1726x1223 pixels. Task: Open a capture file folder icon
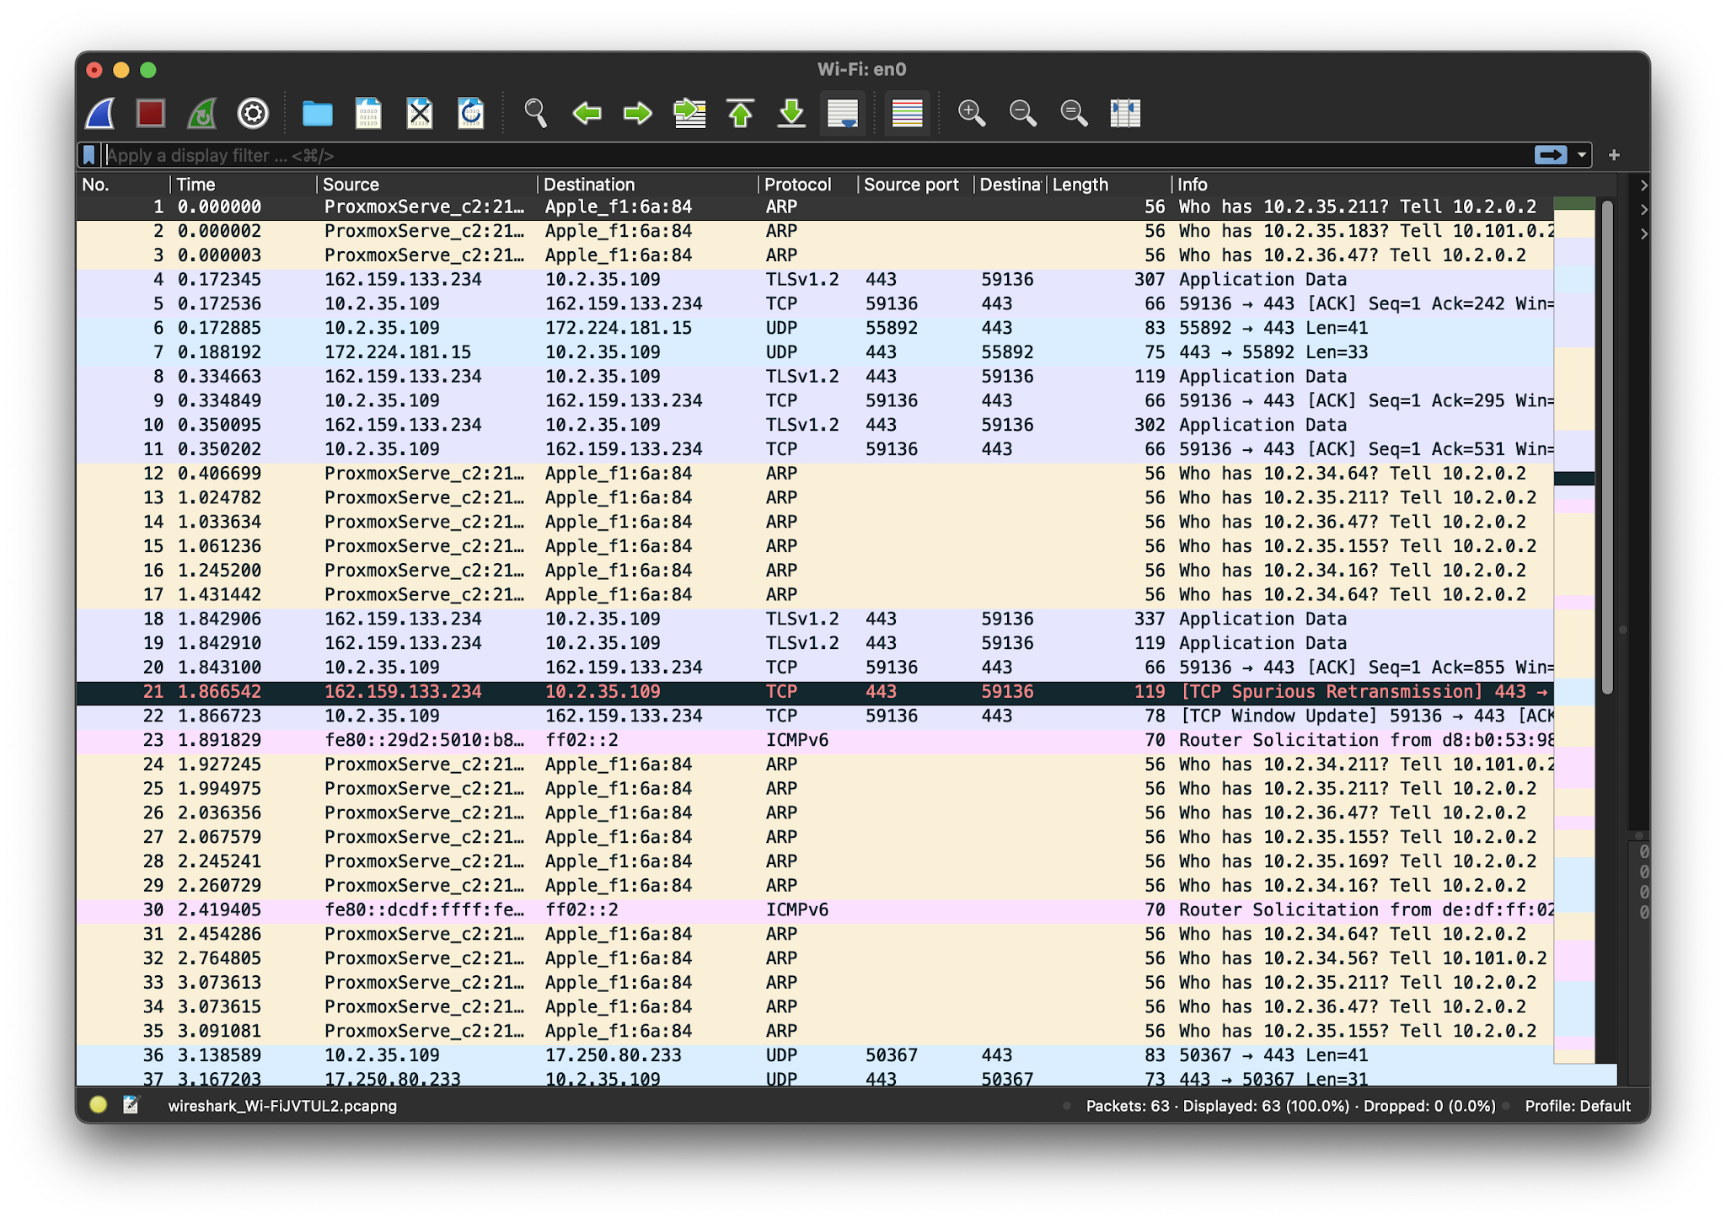(x=318, y=113)
